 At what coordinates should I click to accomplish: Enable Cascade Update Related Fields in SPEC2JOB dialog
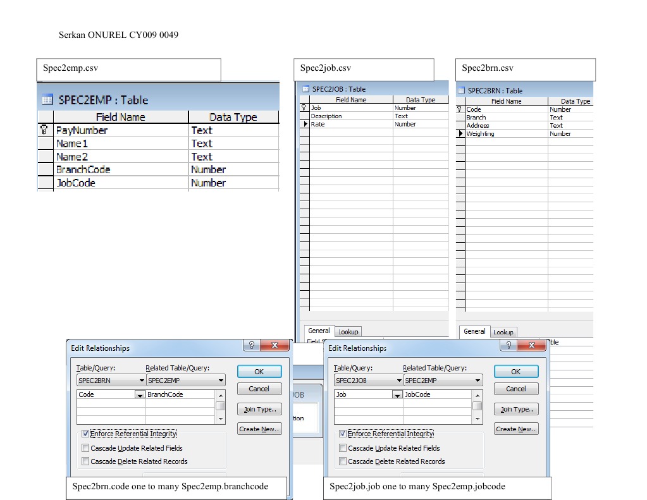(343, 448)
